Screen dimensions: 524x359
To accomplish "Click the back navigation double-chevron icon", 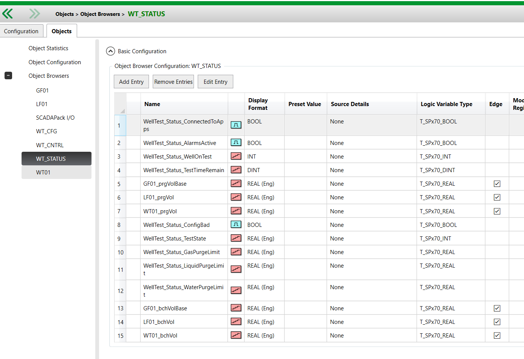I will click(8, 14).
